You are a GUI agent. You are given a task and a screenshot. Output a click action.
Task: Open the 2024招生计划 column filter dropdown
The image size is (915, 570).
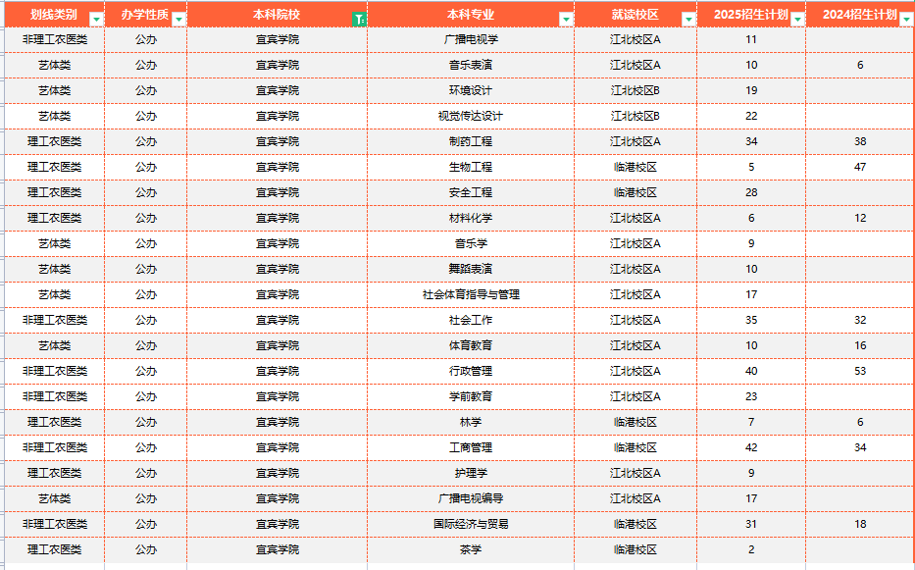click(906, 20)
